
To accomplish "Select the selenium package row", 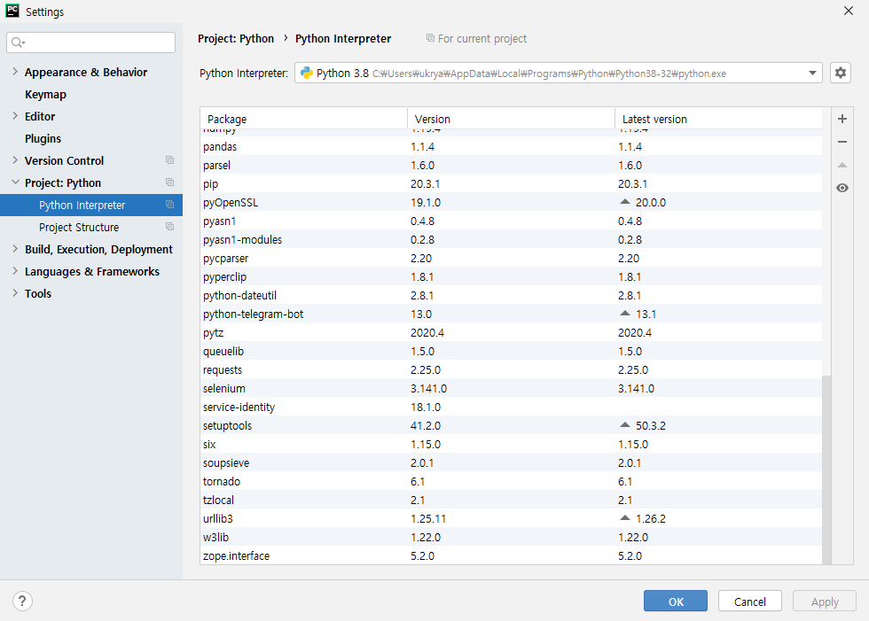I will 511,389.
